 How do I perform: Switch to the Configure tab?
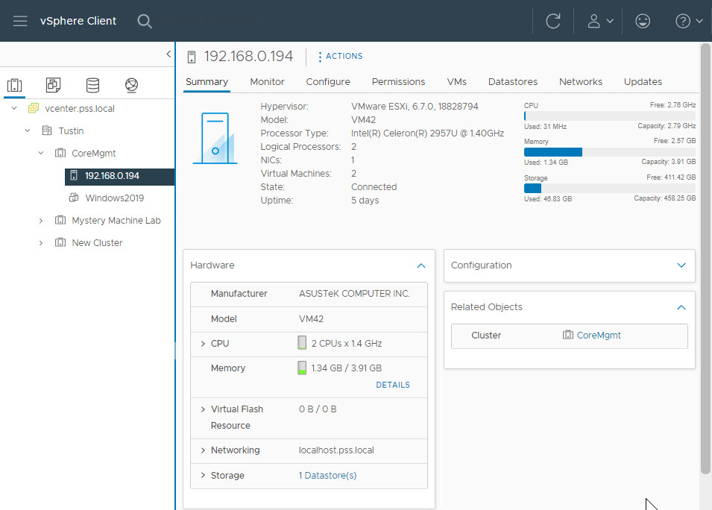[328, 82]
